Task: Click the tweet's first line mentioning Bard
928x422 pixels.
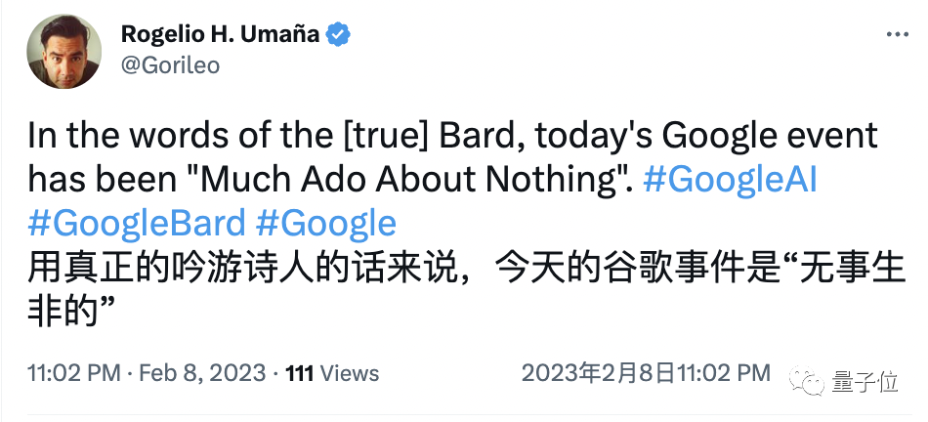Action: tap(452, 135)
